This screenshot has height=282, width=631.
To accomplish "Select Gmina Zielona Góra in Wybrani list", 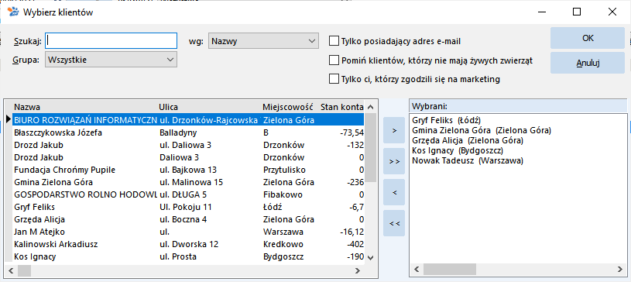I will (x=482, y=130).
